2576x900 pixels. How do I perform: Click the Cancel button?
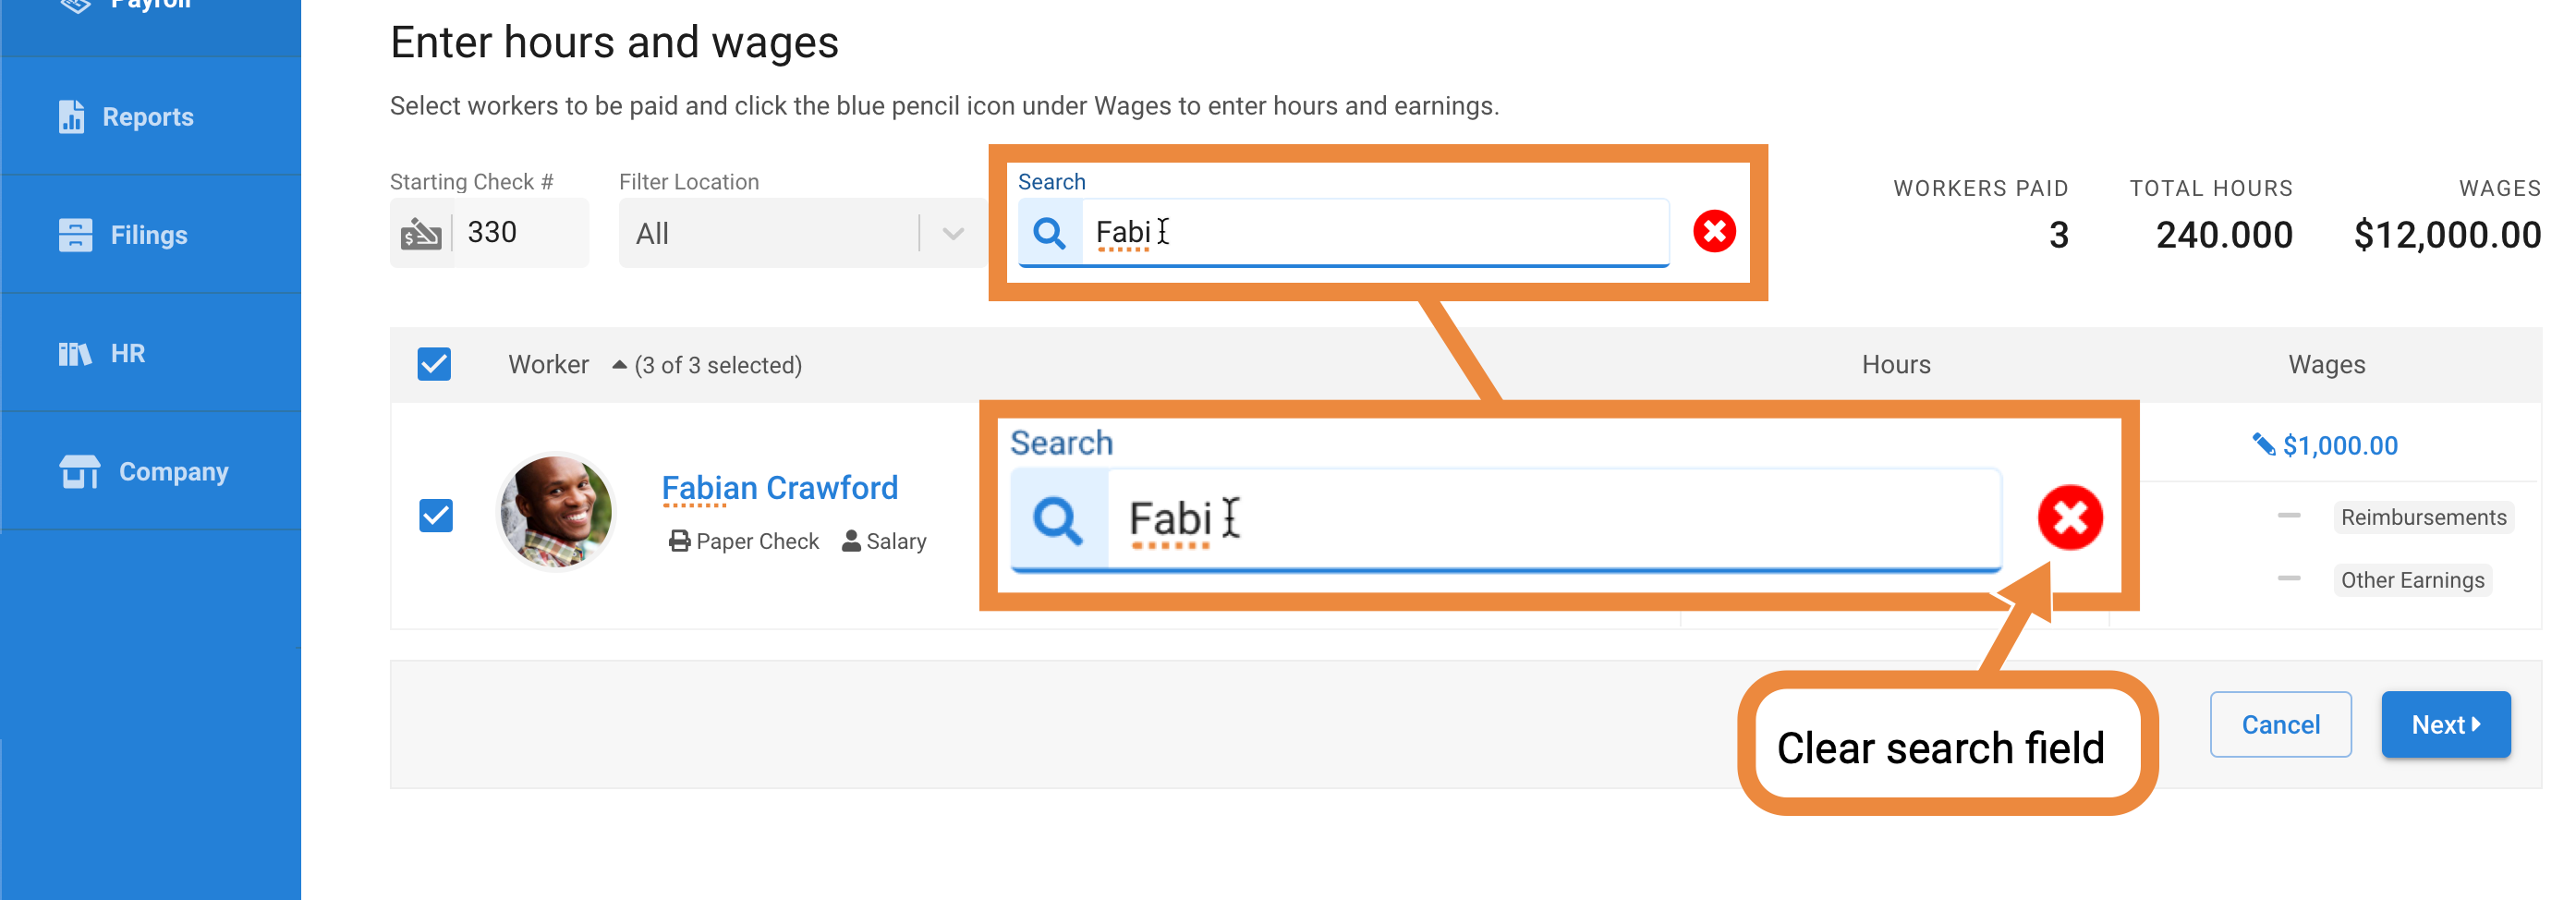[x=2280, y=725]
